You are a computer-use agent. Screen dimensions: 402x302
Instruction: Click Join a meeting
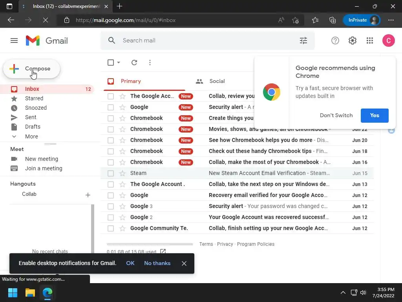click(44, 168)
